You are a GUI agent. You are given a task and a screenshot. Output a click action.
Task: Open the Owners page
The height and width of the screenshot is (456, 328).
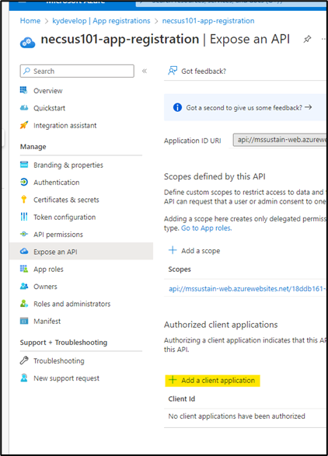coord(45,287)
